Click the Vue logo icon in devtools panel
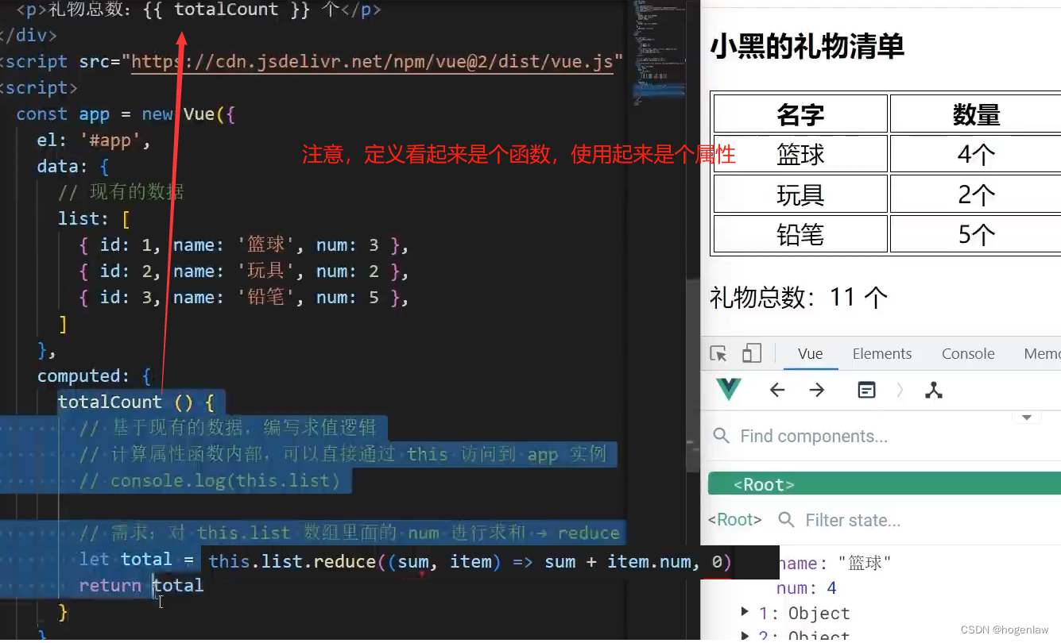 729,390
